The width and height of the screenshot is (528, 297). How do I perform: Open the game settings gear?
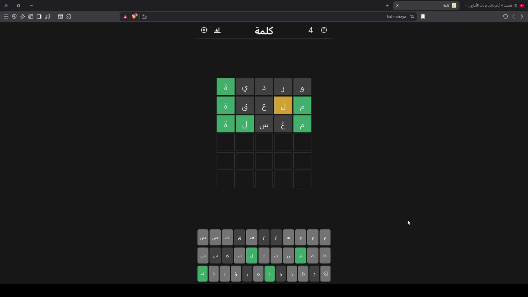click(x=204, y=30)
